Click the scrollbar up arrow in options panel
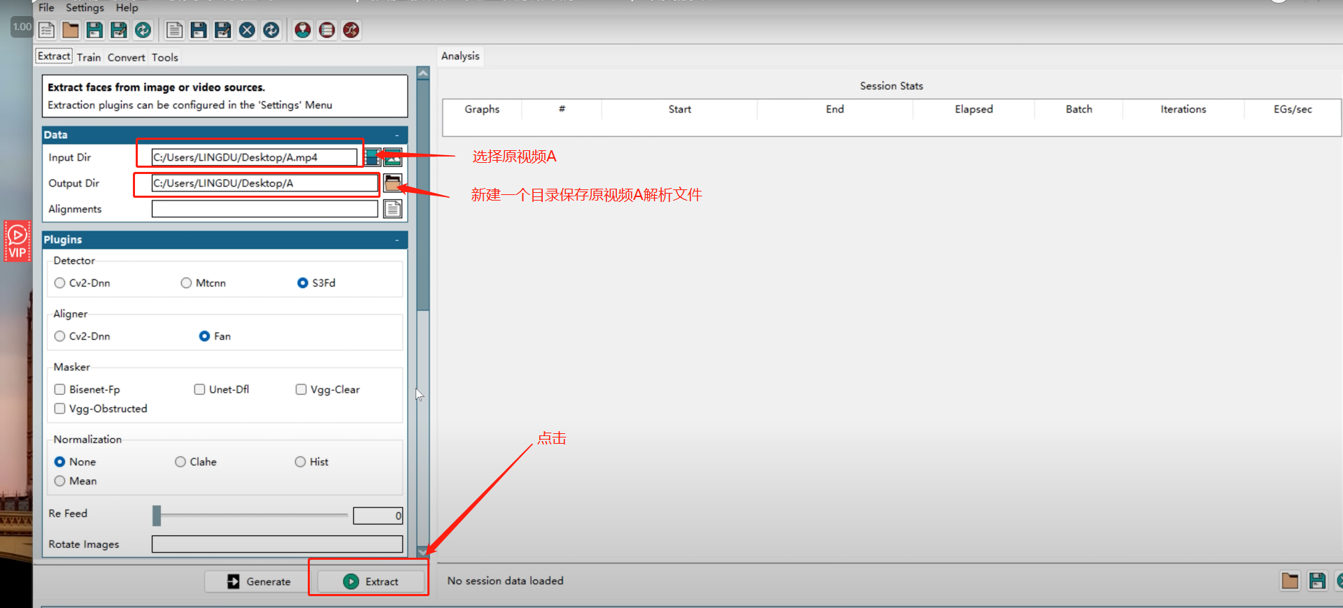Image resolution: width=1343 pixels, height=608 pixels. click(423, 73)
